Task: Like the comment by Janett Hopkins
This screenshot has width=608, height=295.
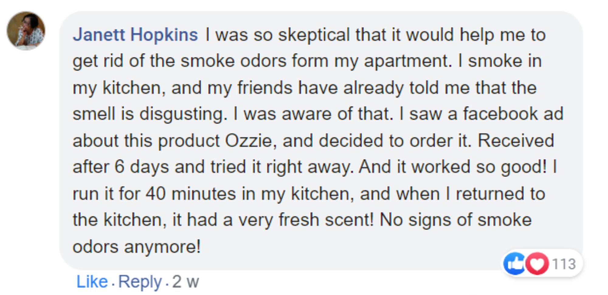Action: coord(92,282)
